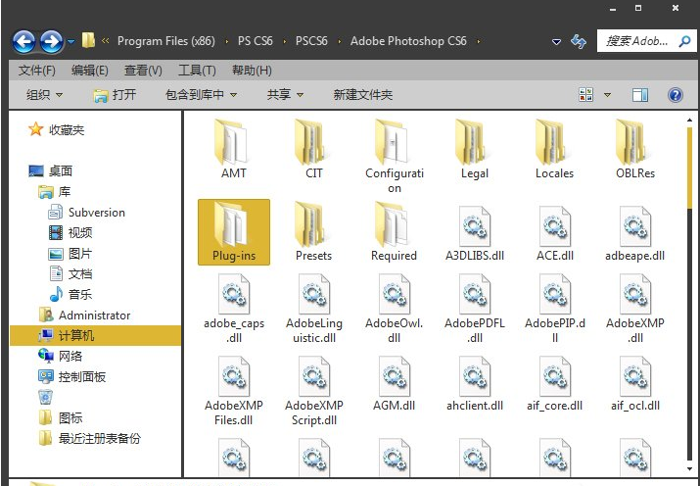
Task: Toggle the preview pane icon
Action: click(x=639, y=95)
